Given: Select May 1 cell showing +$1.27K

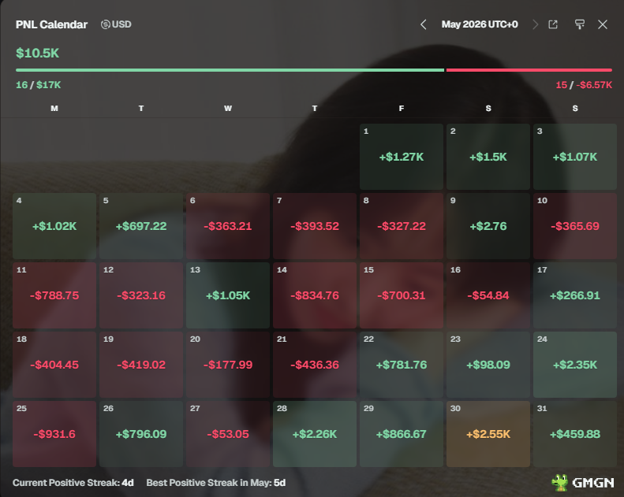Looking at the screenshot, I should (x=401, y=157).
